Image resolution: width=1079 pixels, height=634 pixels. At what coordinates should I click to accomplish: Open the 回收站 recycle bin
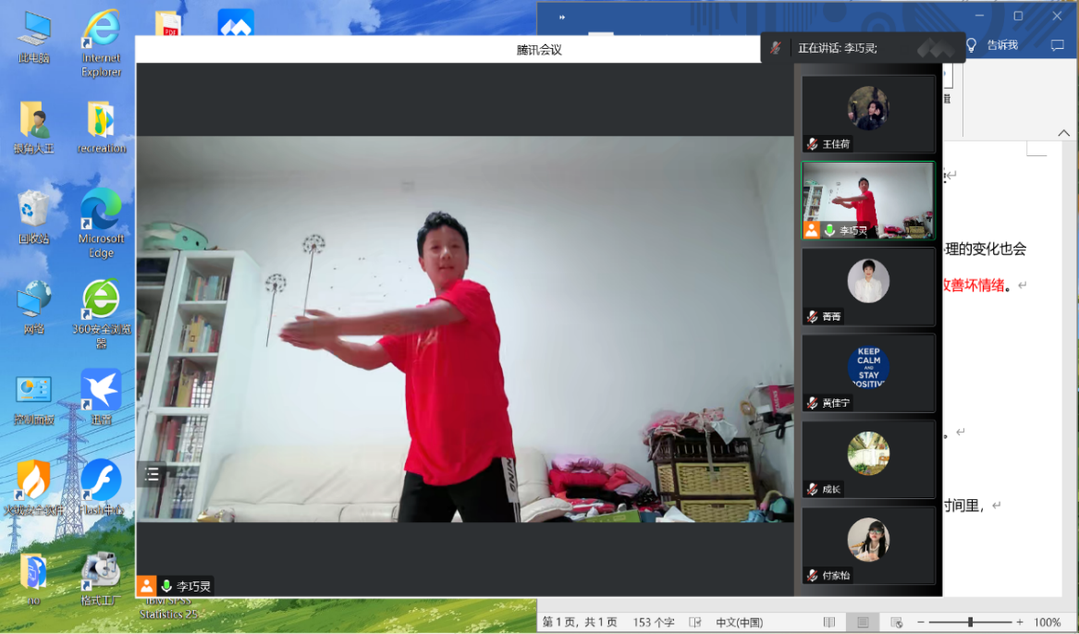tap(33, 217)
